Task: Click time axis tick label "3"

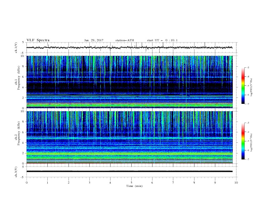Action: coord(89,183)
